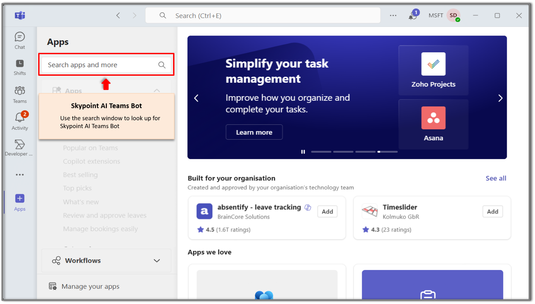Select What's new category
The height and width of the screenshot is (304, 535).
pyautogui.click(x=81, y=202)
